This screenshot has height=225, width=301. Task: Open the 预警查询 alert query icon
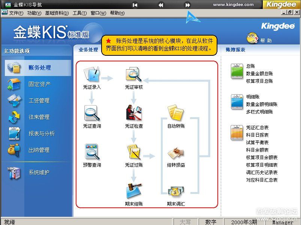point(91,152)
